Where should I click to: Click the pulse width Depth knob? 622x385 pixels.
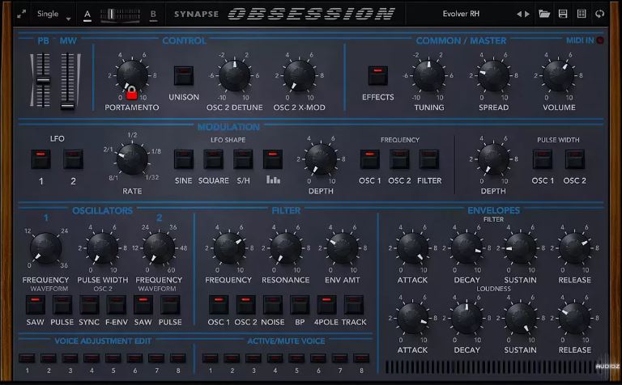point(493,159)
